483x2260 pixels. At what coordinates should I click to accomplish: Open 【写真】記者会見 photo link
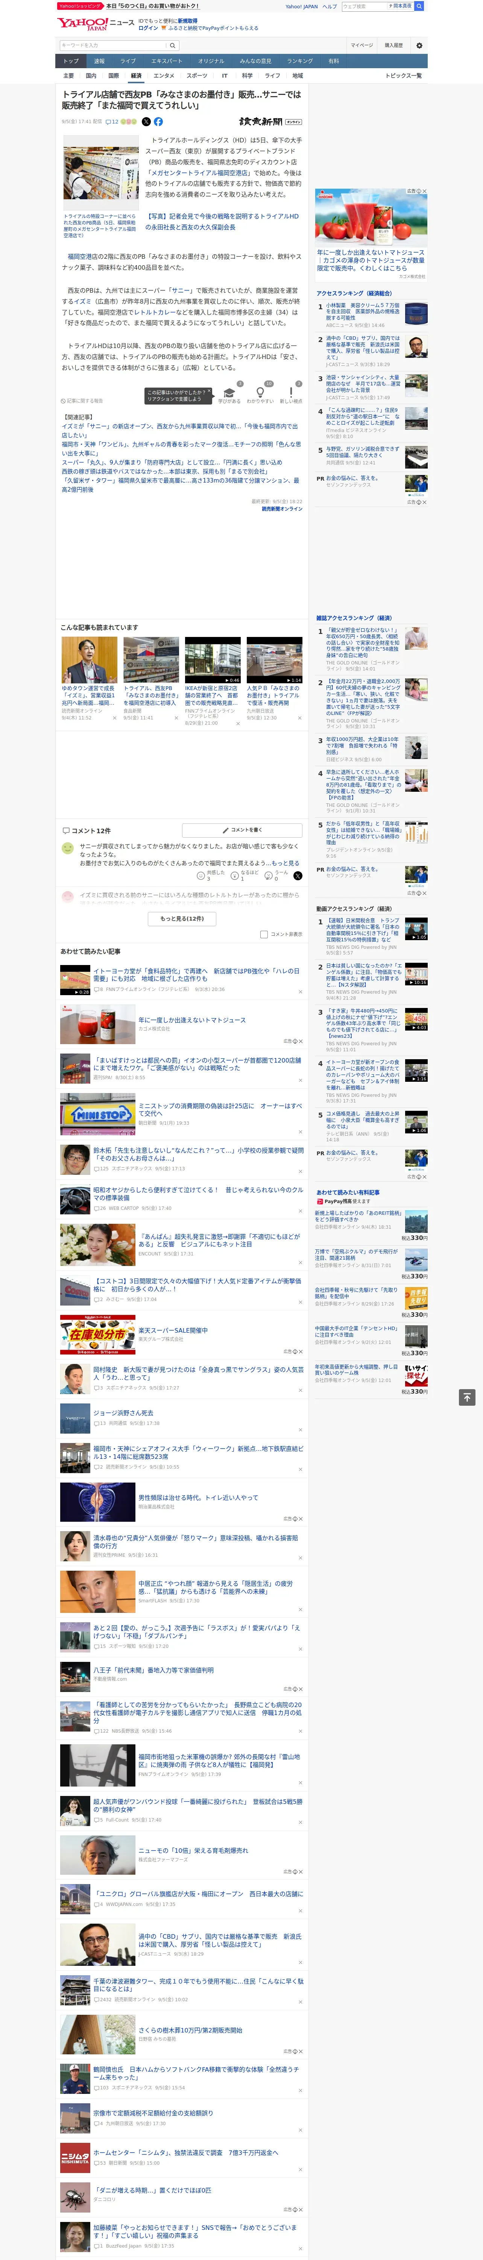(x=222, y=221)
